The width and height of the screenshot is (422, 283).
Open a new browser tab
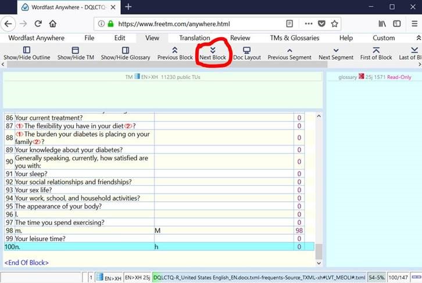[x=128, y=7]
